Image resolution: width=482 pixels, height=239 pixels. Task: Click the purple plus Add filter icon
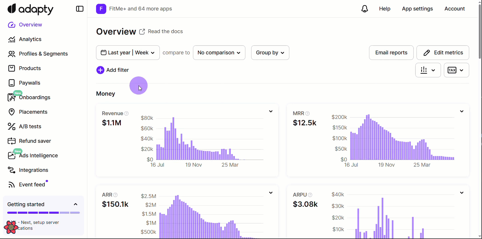[100, 70]
